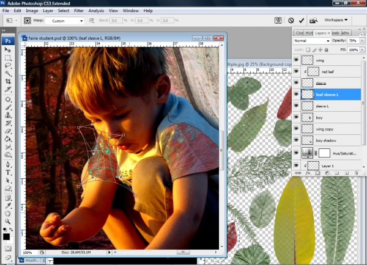Switch between free transform and warp modes
367x265 pixels.
coord(278,21)
